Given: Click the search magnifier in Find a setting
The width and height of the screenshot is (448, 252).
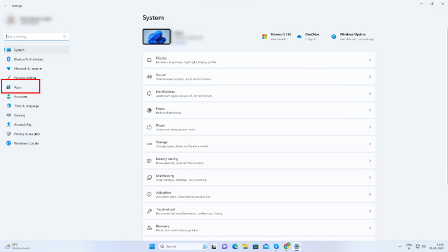Looking at the screenshot, I should [65, 36].
